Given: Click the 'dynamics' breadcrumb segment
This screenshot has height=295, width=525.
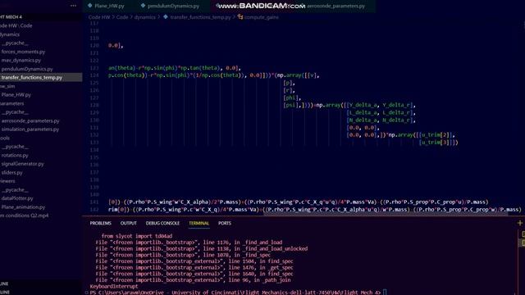Looking at the screenshot, I should [x=144, y=17].
